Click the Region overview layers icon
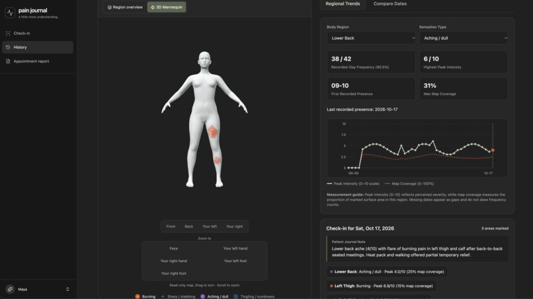This screenshot has width=533, height=299. click(x=110, y=7)
